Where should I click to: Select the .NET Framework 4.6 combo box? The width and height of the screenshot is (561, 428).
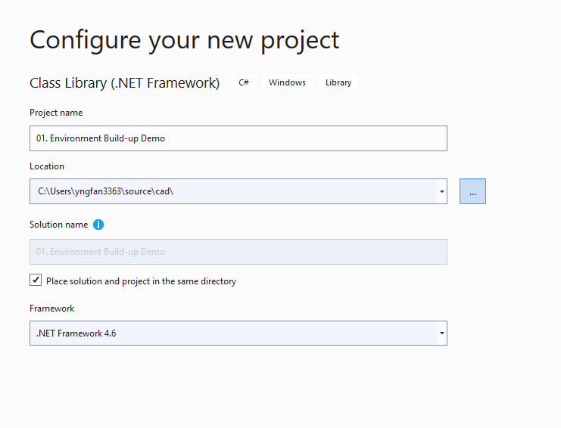[x=238, y=333]
